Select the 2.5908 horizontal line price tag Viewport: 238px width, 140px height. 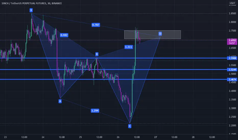(232, 58)
